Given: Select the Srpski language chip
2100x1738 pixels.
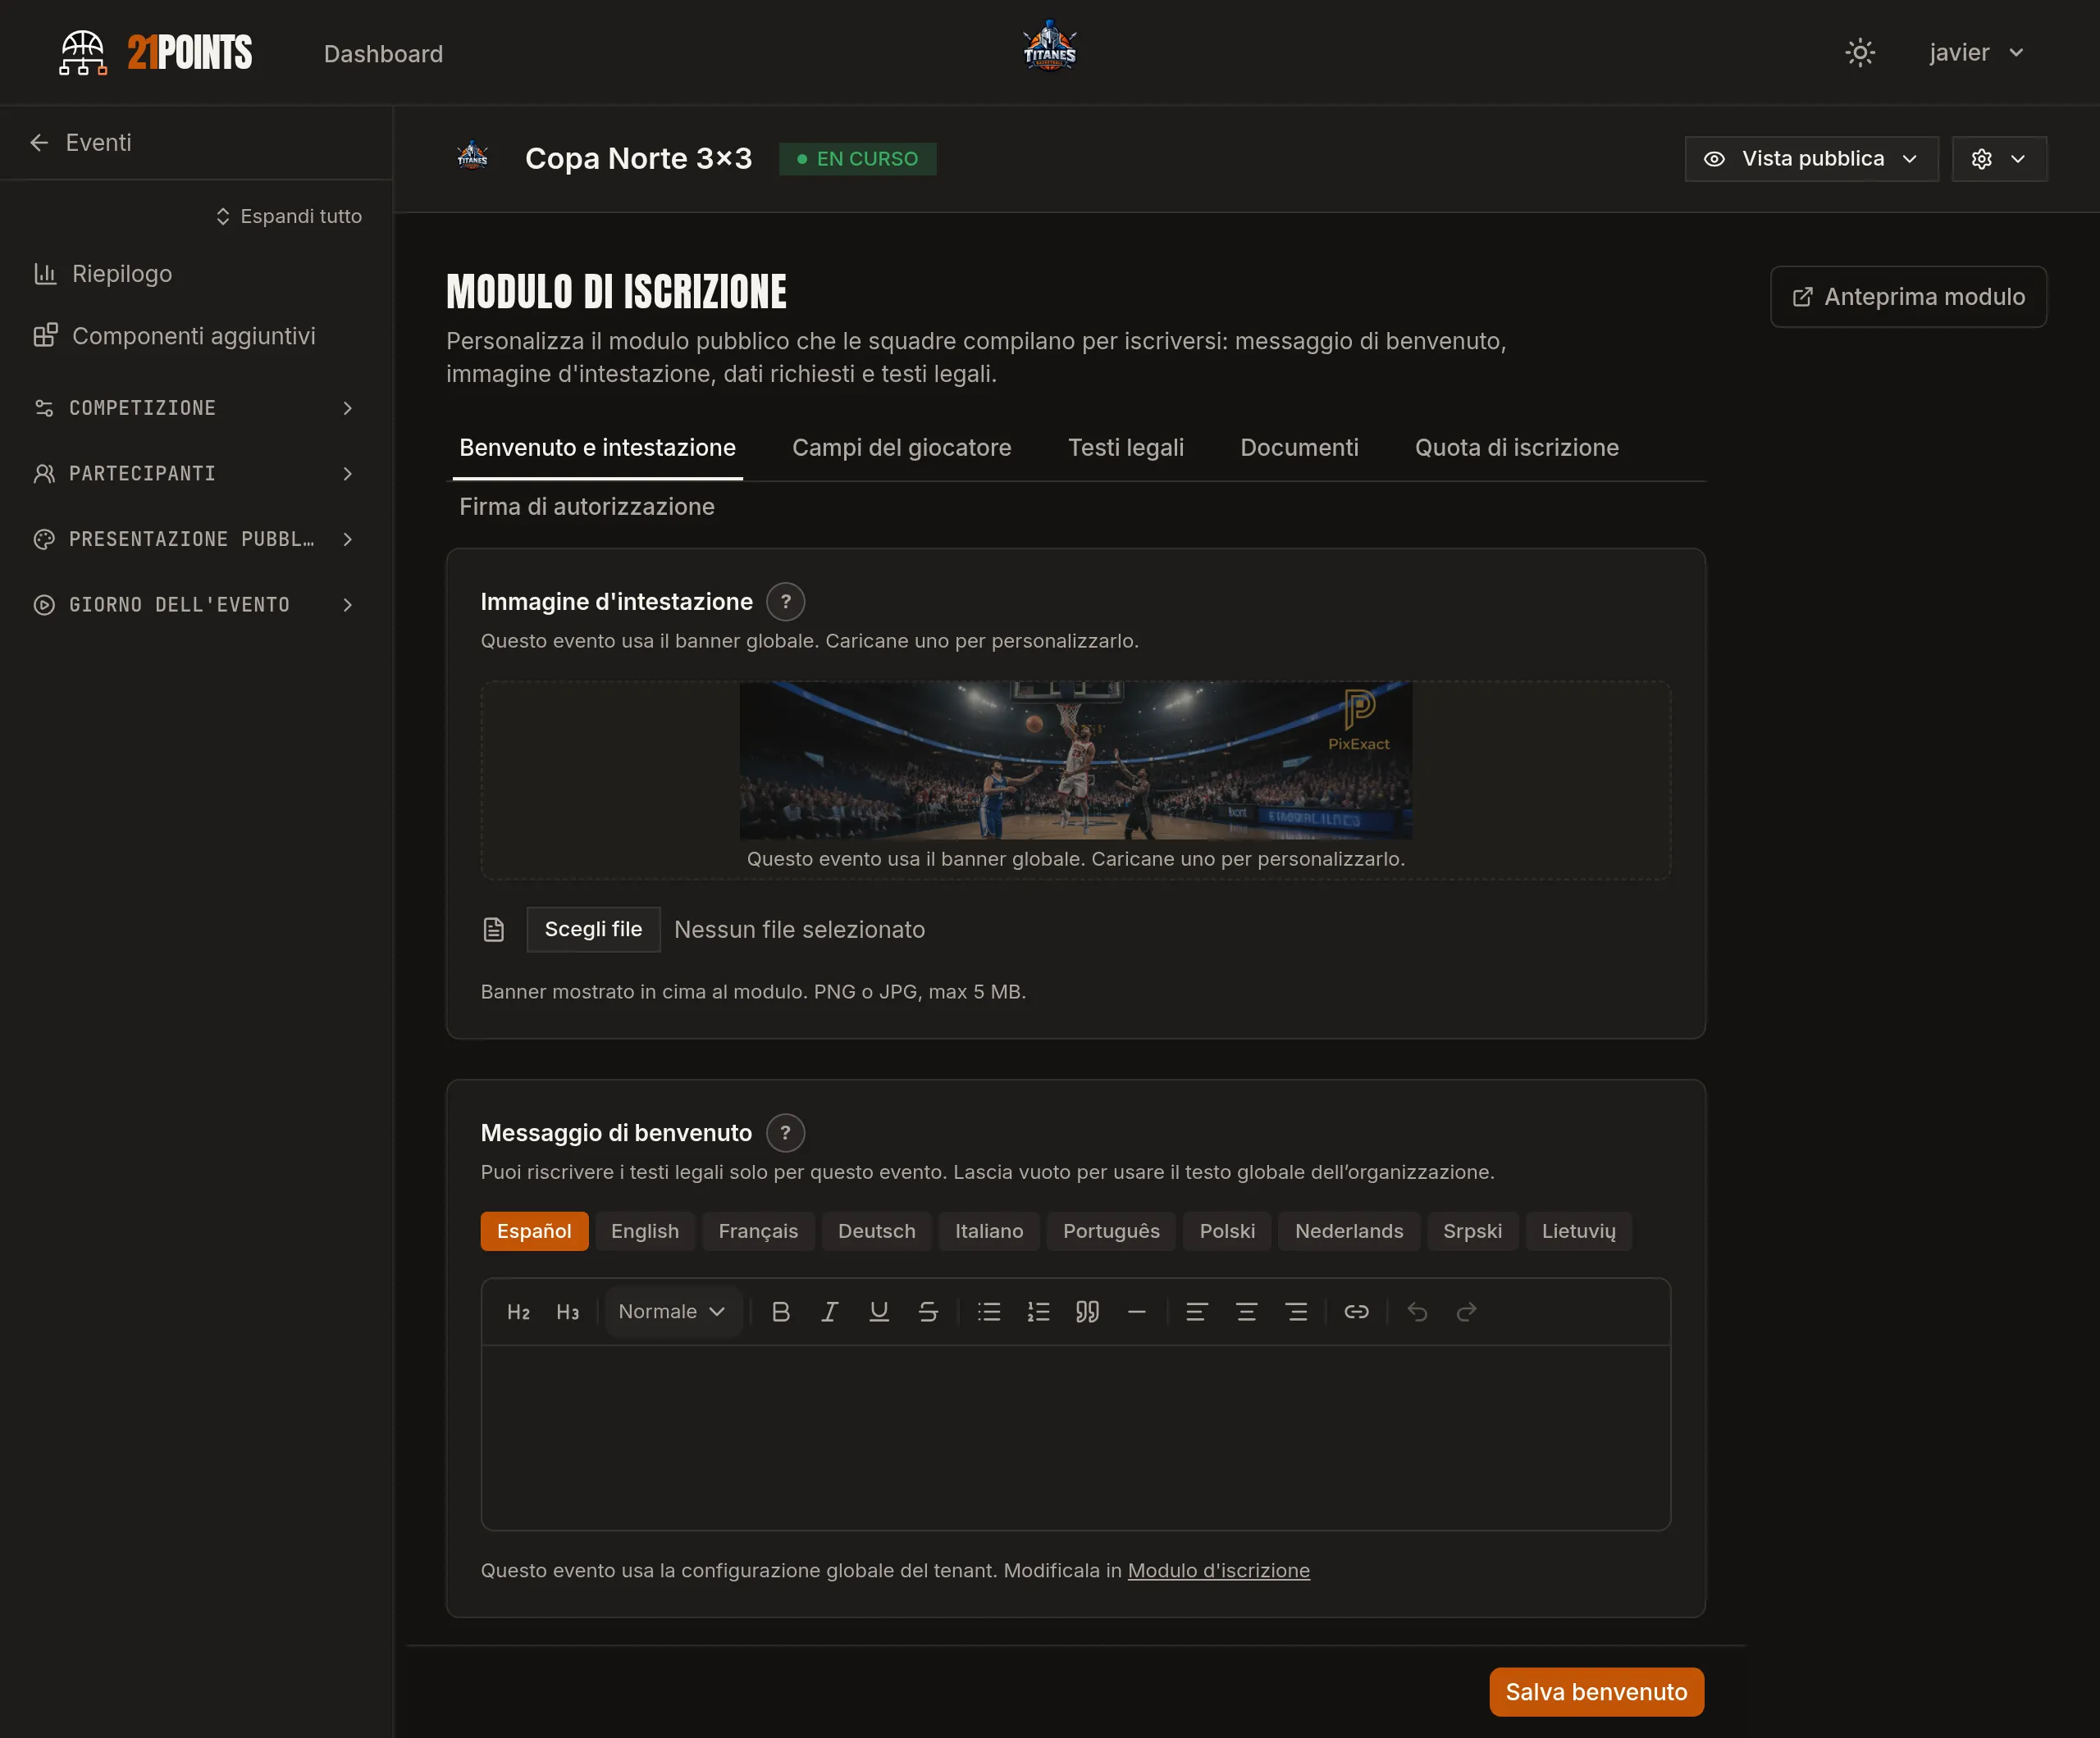Looking at the screenshot, I should point(1472,1231).
